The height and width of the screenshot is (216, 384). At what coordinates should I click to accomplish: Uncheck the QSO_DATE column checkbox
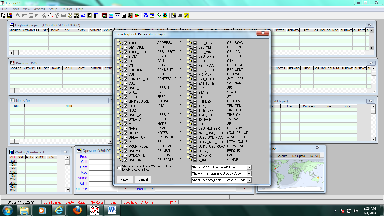tap(195, 57)
